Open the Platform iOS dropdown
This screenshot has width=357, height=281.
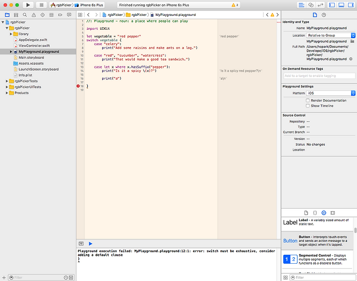[x=331, y=93]
